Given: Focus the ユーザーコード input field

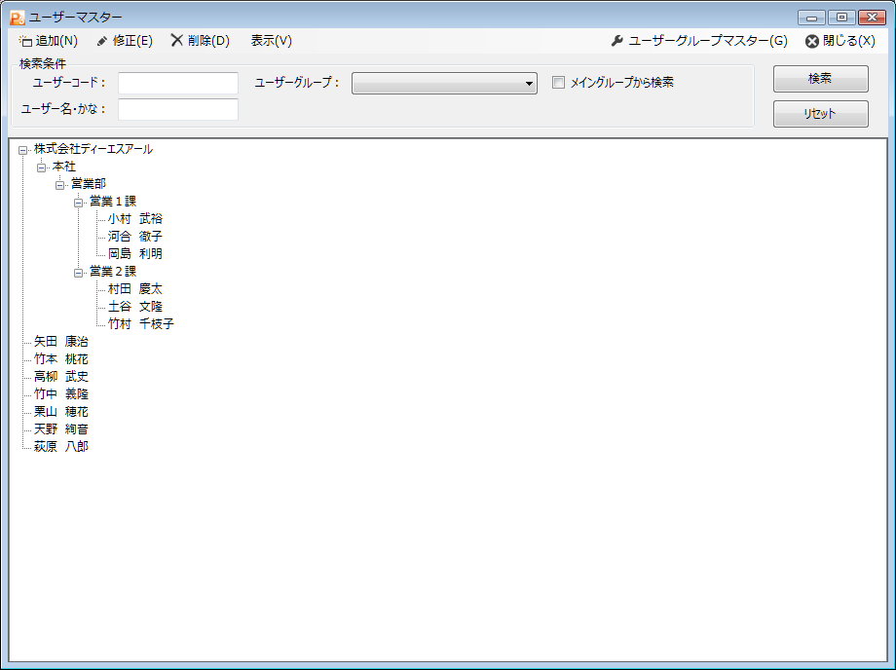Looking at the screenshot, I should click(x=178, y=83).
